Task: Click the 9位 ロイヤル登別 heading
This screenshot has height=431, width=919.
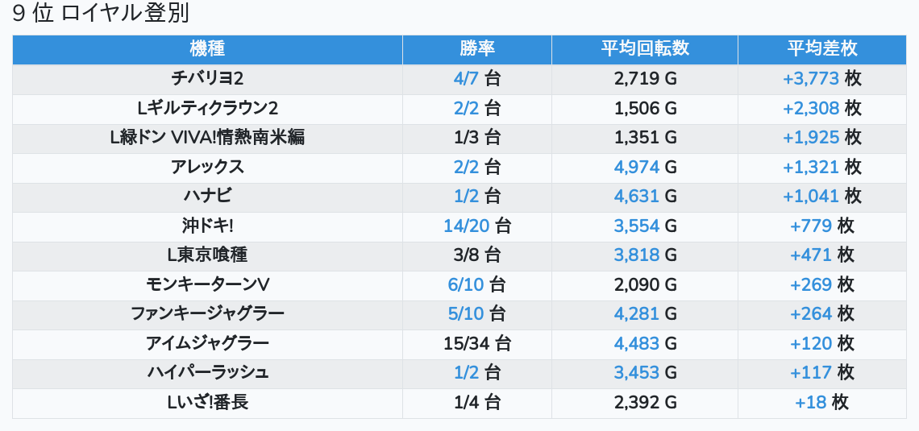Action: 101,14
